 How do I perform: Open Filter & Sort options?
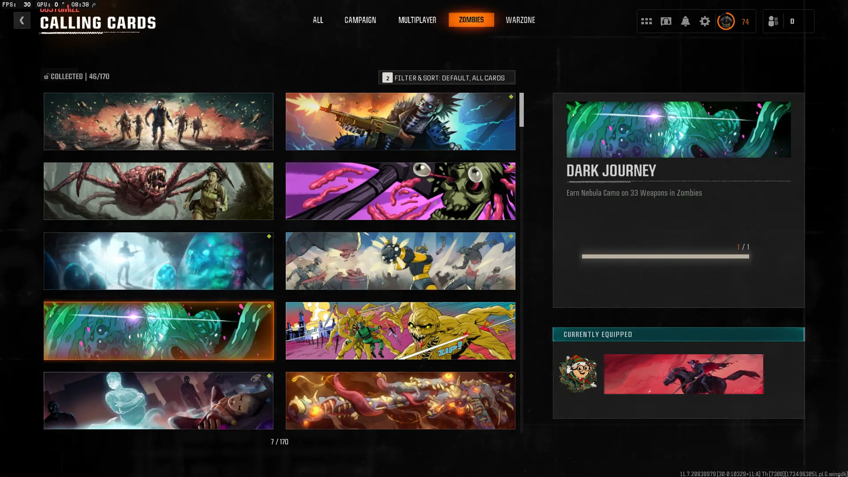coord(447,77)
